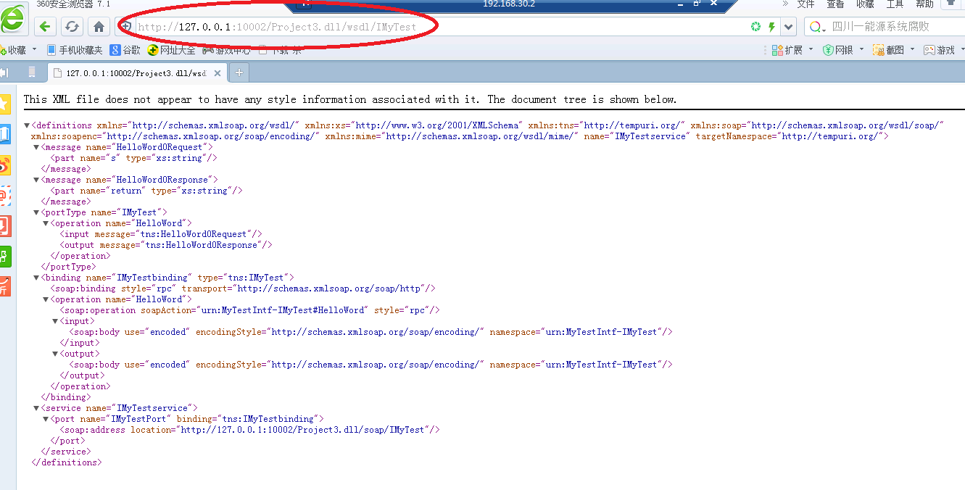Click the 截图 screenshot tool
This screenshot has height=490, width=965.
(x=888, y=50)
